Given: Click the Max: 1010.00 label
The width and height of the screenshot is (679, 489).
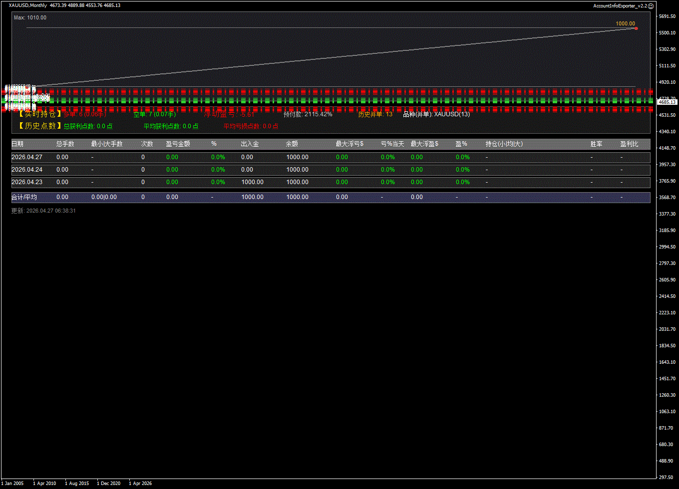Looking at the screenshot, I should click(x=30, y=17).
